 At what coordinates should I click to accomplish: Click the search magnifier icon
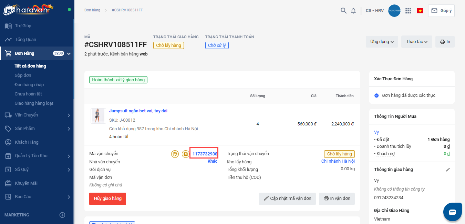pos(343,11)
